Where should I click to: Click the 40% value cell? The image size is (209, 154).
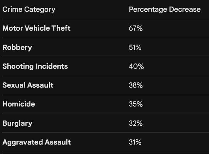pos(136,66)
